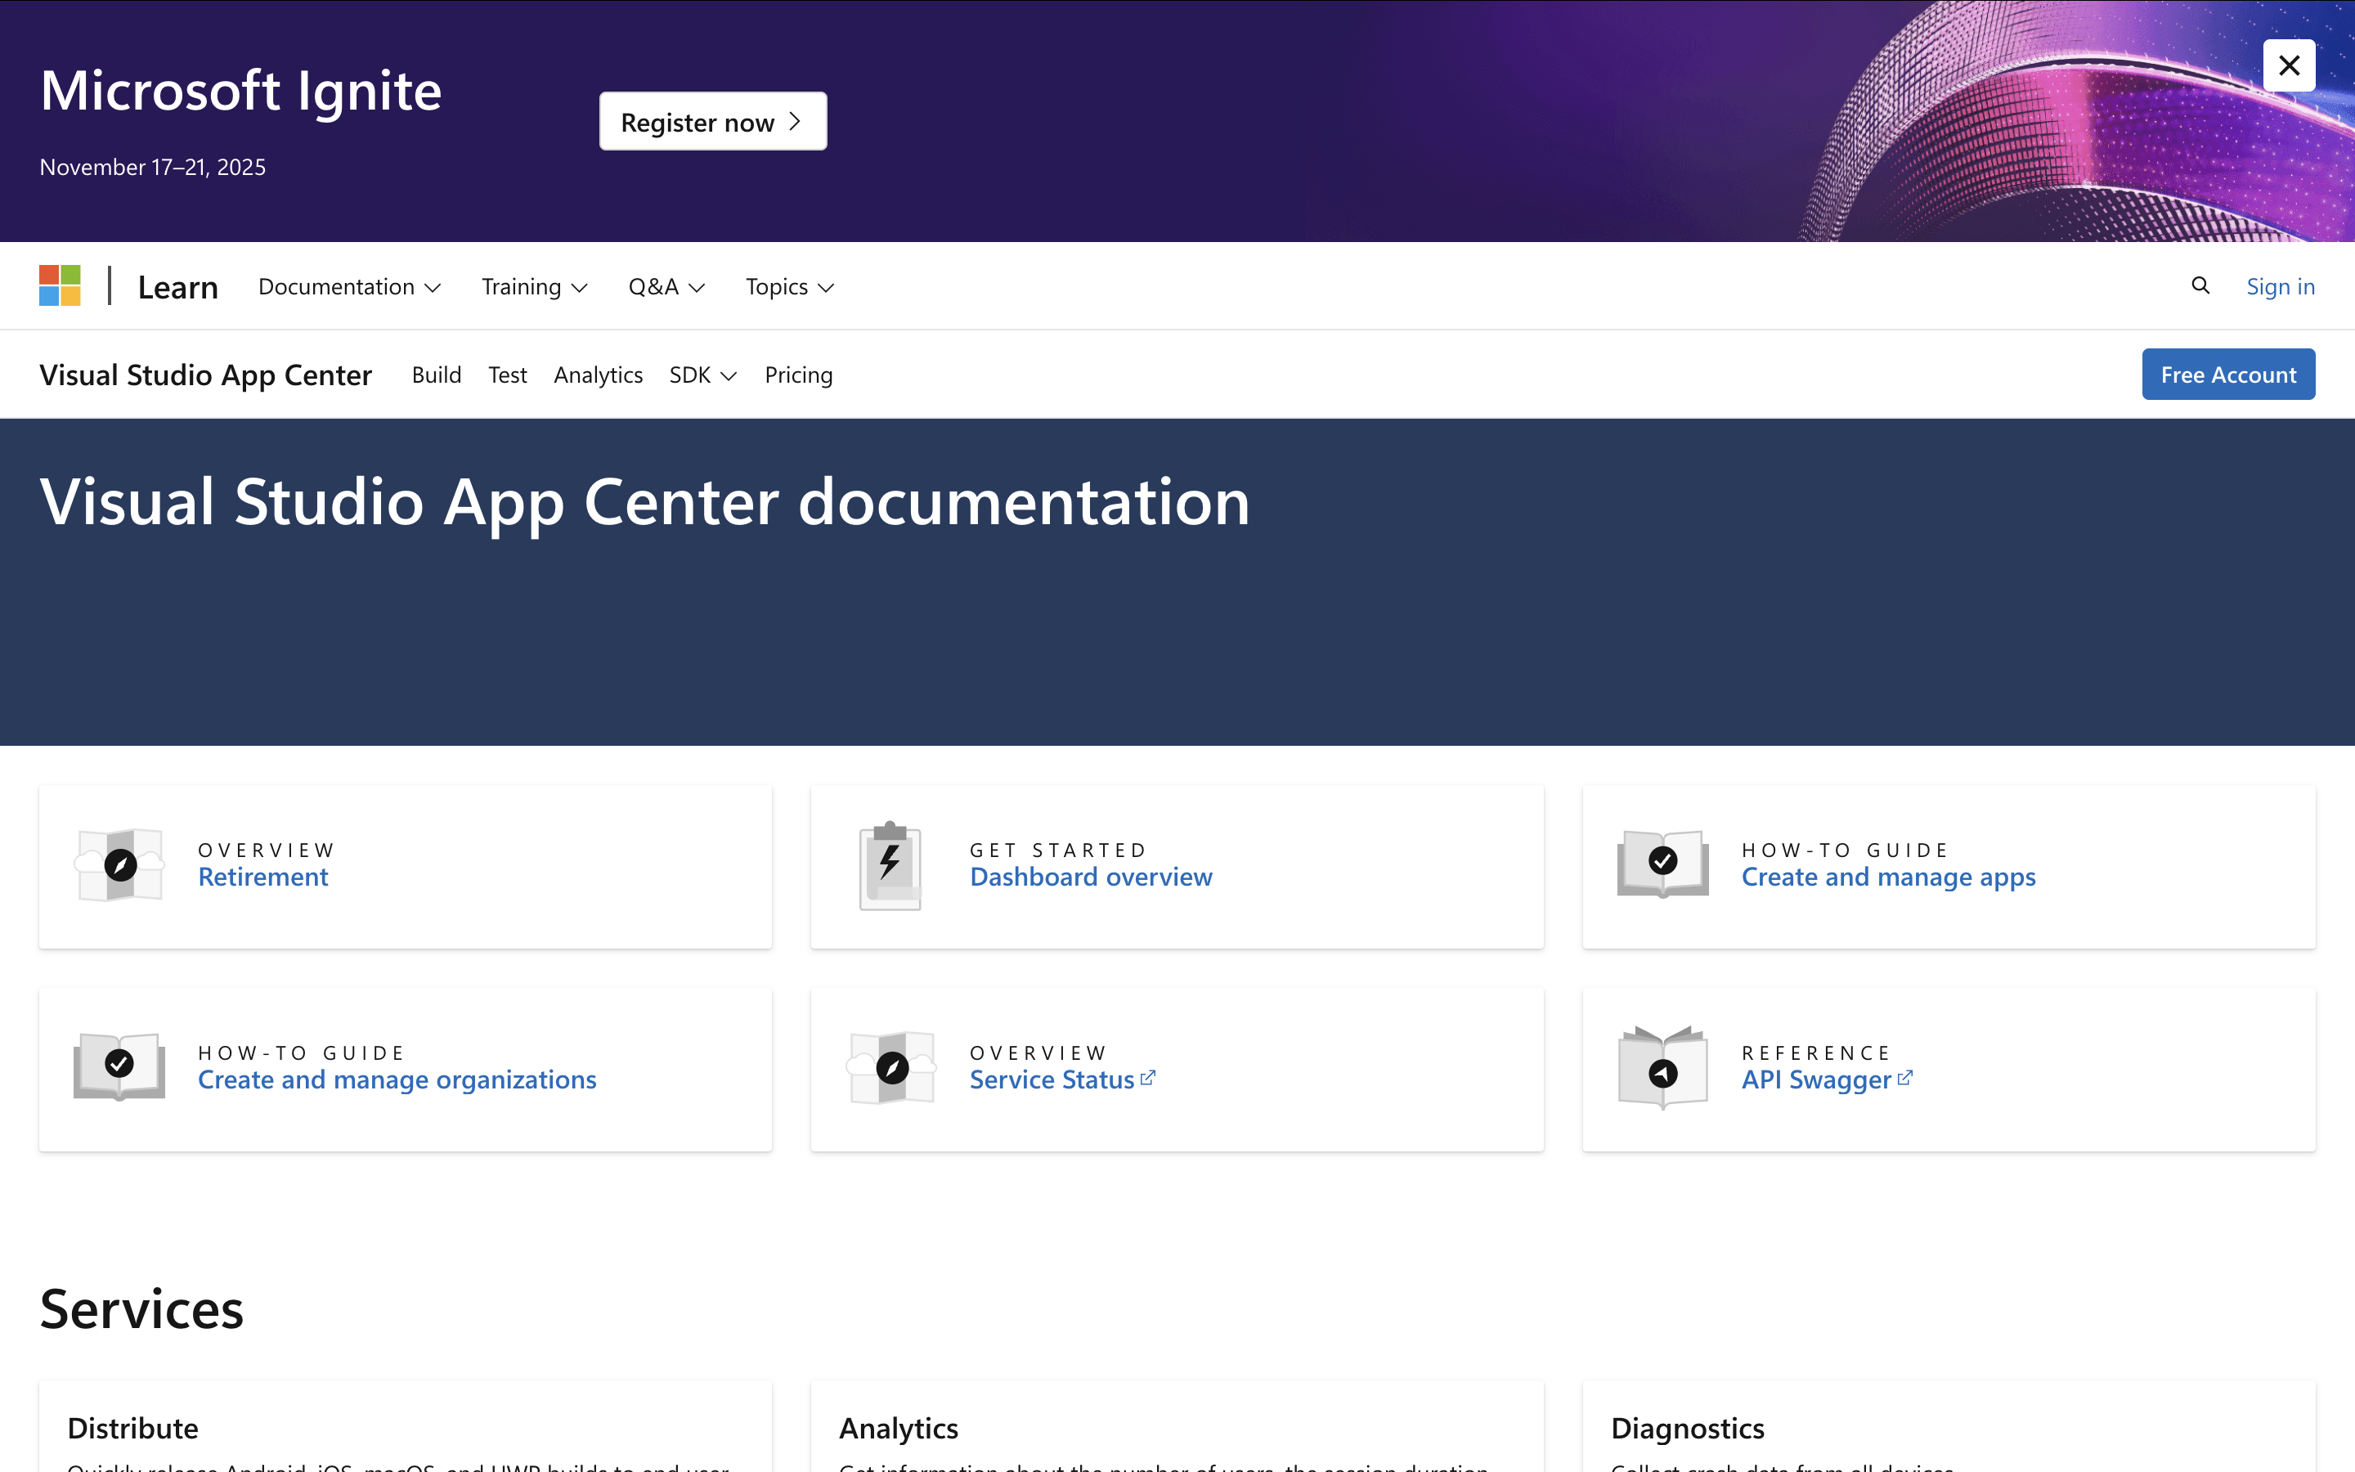Expand the Documentation dropdown menu
Image resolution: width=2355 pixels, height=1472 pixels.
click(x=349, y=287)
